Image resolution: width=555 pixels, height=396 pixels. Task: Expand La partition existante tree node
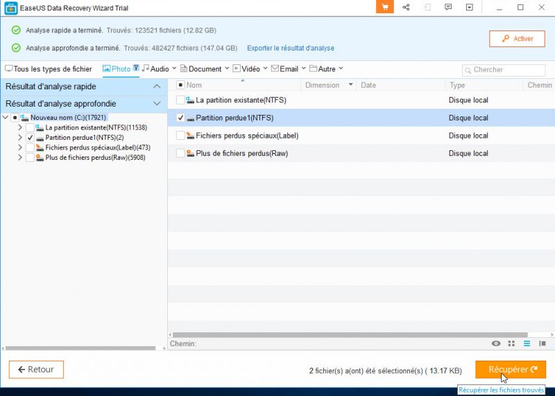coord(20,127)
